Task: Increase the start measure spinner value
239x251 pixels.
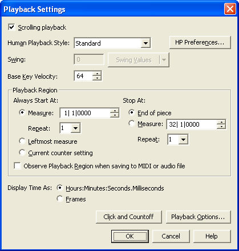Action: 115,111
